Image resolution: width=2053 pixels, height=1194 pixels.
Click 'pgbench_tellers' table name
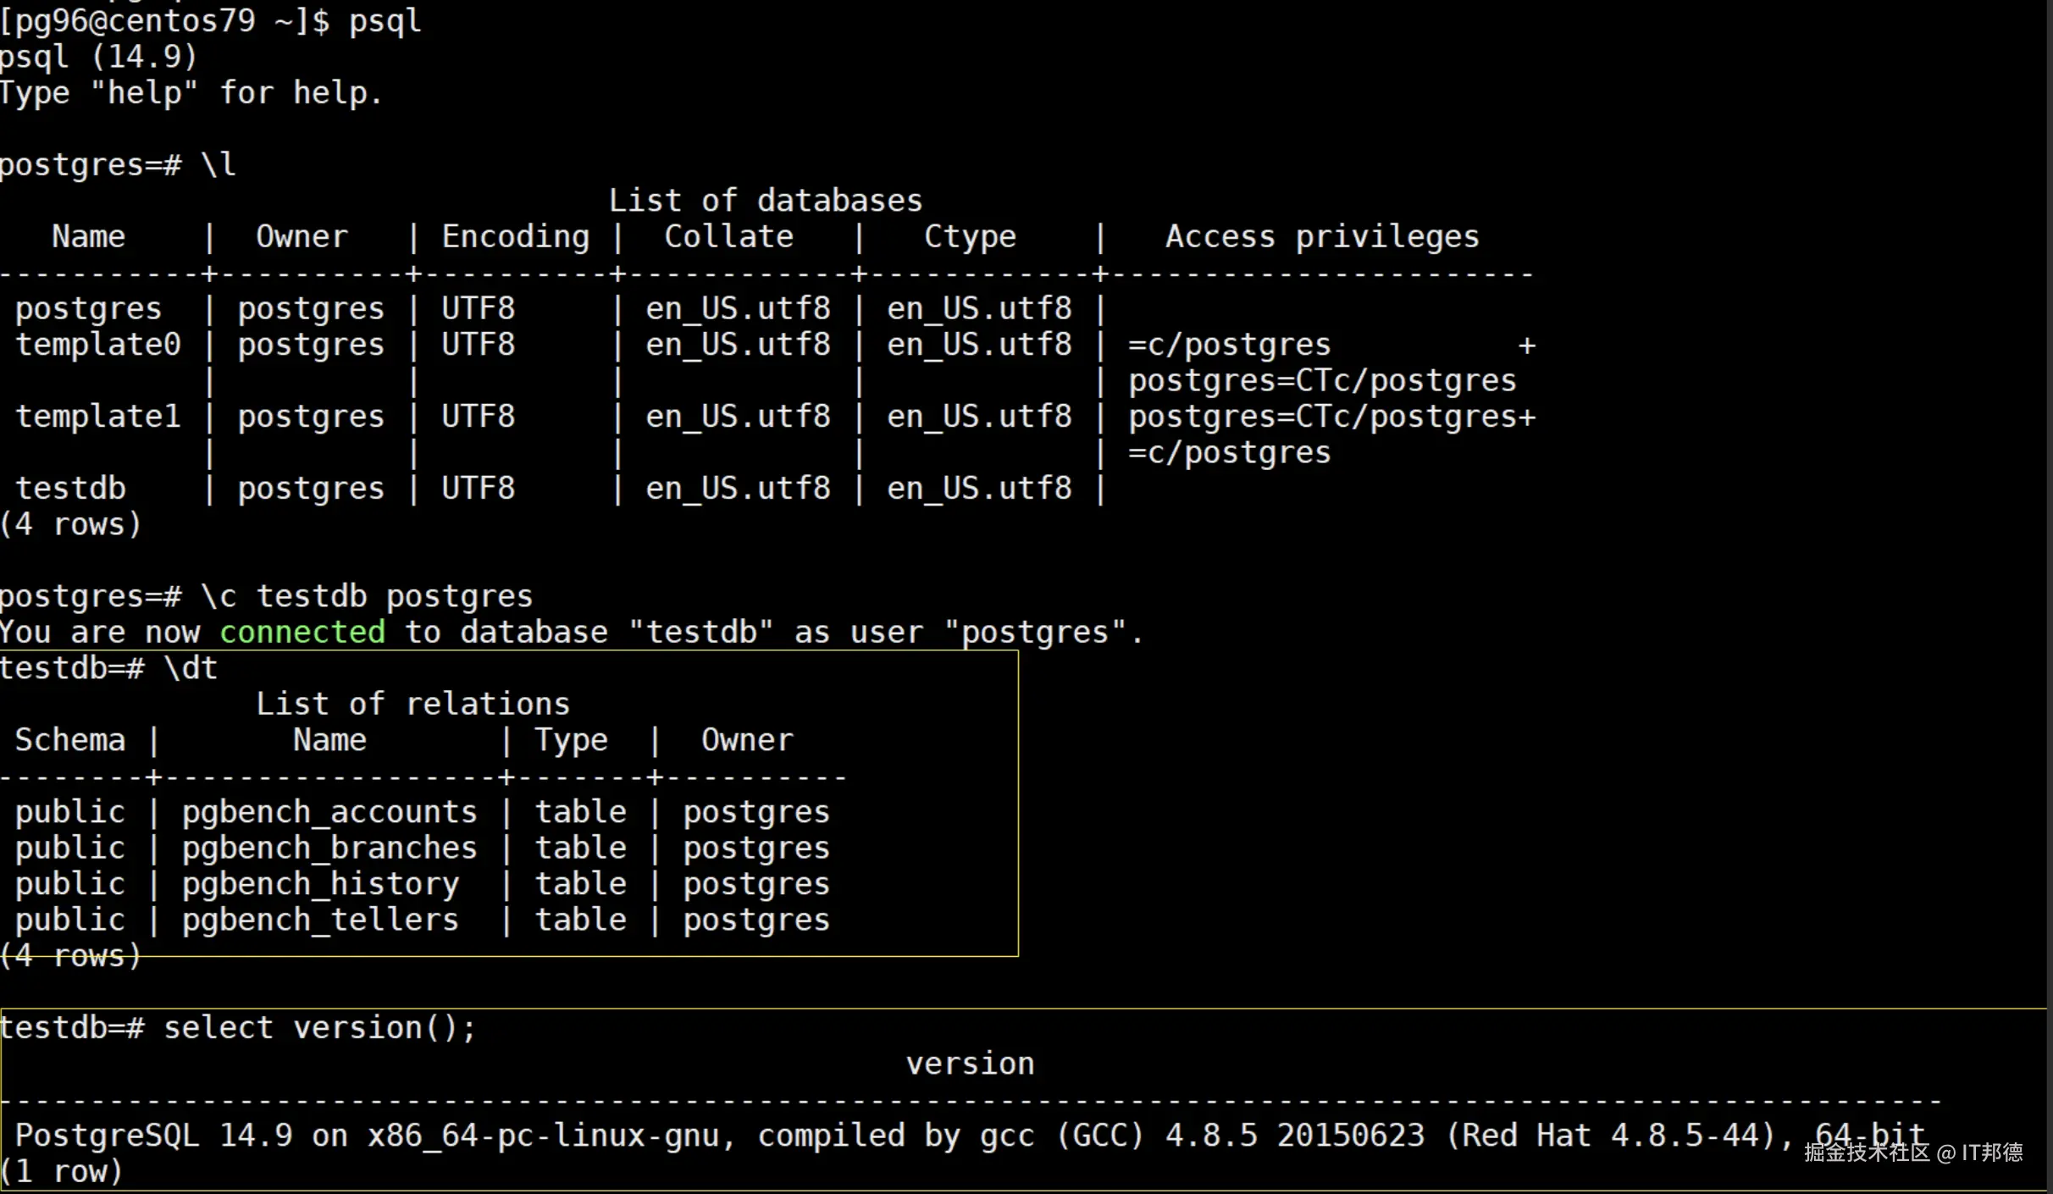pyautogui.click(x=320, y=920)
